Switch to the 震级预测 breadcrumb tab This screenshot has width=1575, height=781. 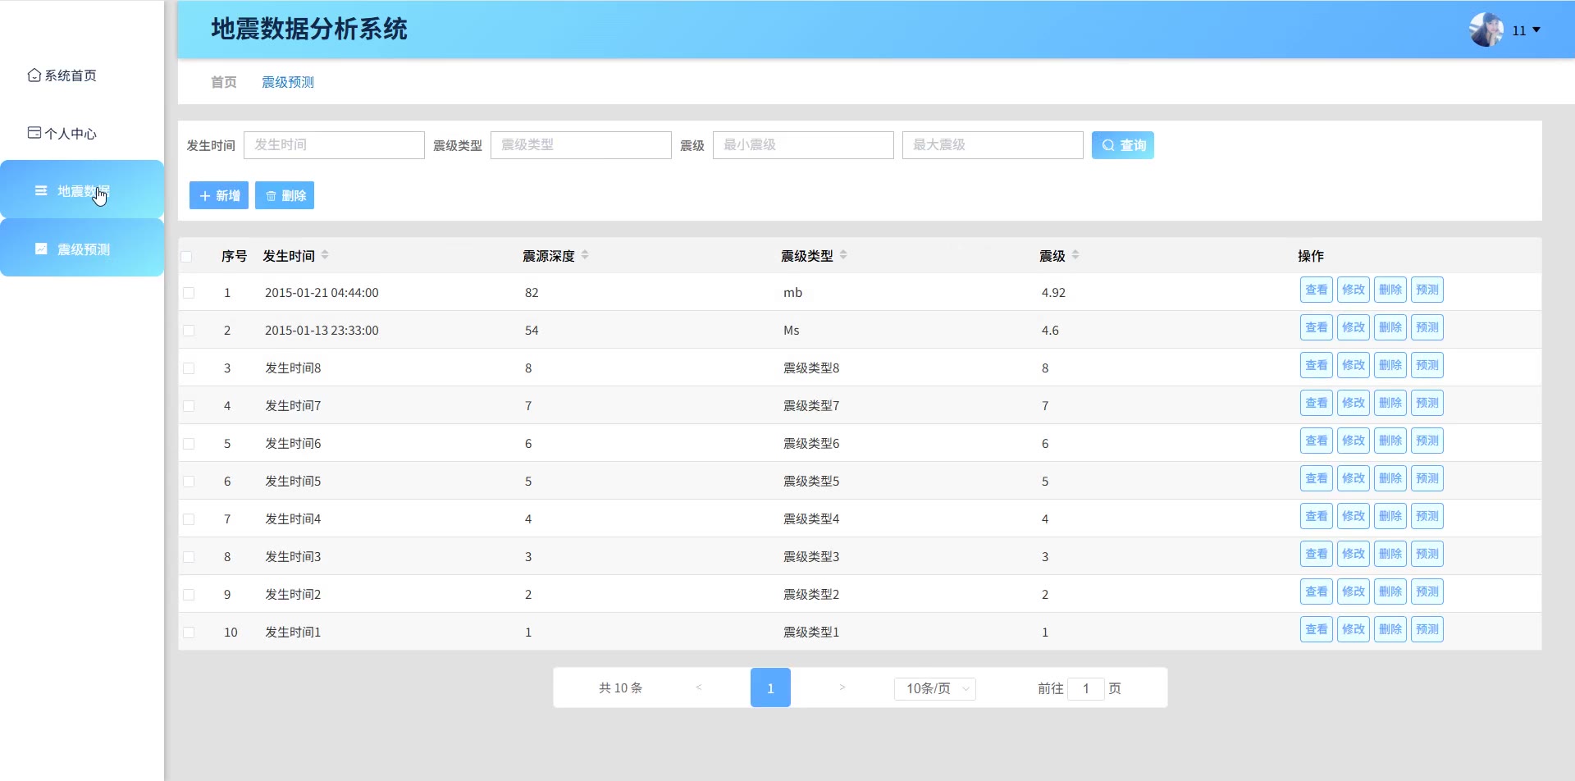pyautogui.click(x=287, y=82)
